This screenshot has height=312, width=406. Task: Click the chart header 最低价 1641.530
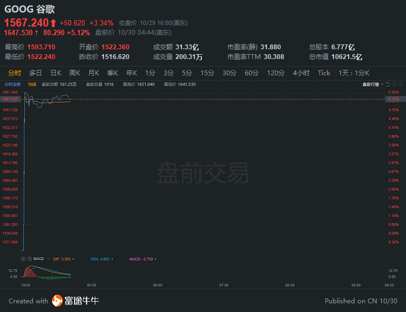pyautogui.click(x=180, y=84)
